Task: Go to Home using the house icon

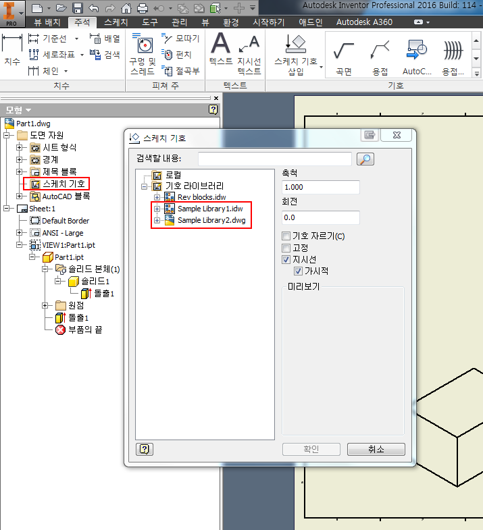Action: coord(126,8)
